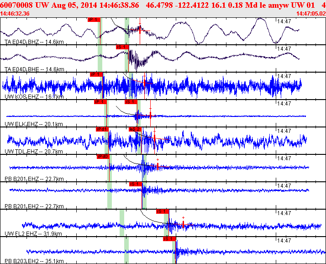
Task: Click the red coda plus on UW FL2 EHZ trace
Action: (x=183, y=217)
